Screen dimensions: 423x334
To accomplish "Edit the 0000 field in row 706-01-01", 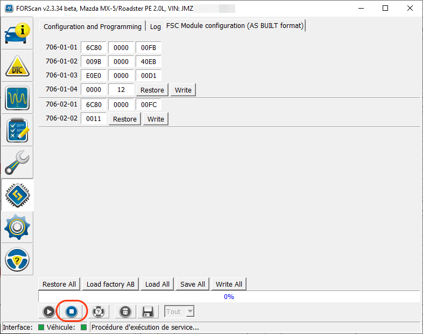I will pos(121,48).
